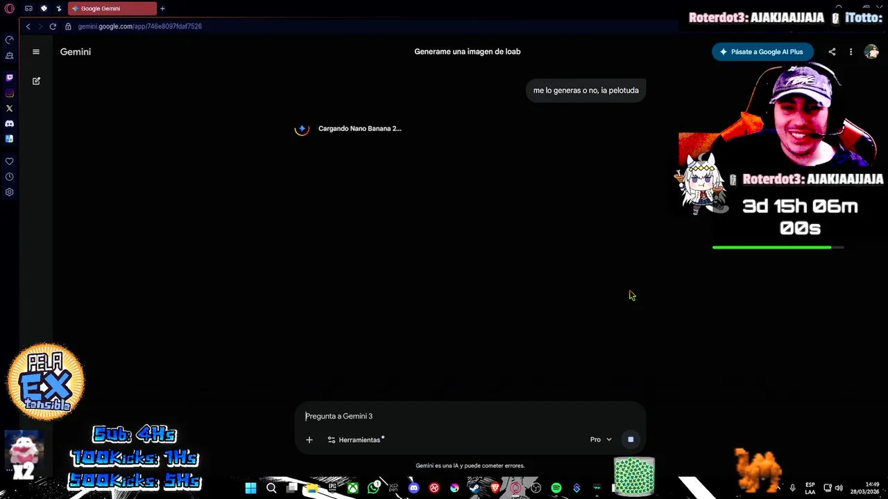Reload the Gemini page
Viewport: 888px width, 499px height.
[53, 26]
